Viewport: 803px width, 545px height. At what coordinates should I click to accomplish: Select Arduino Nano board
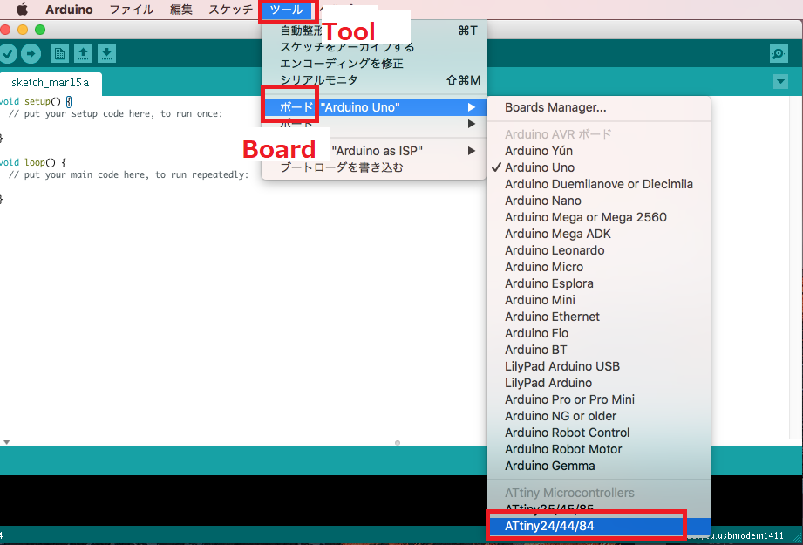point(598,201)
